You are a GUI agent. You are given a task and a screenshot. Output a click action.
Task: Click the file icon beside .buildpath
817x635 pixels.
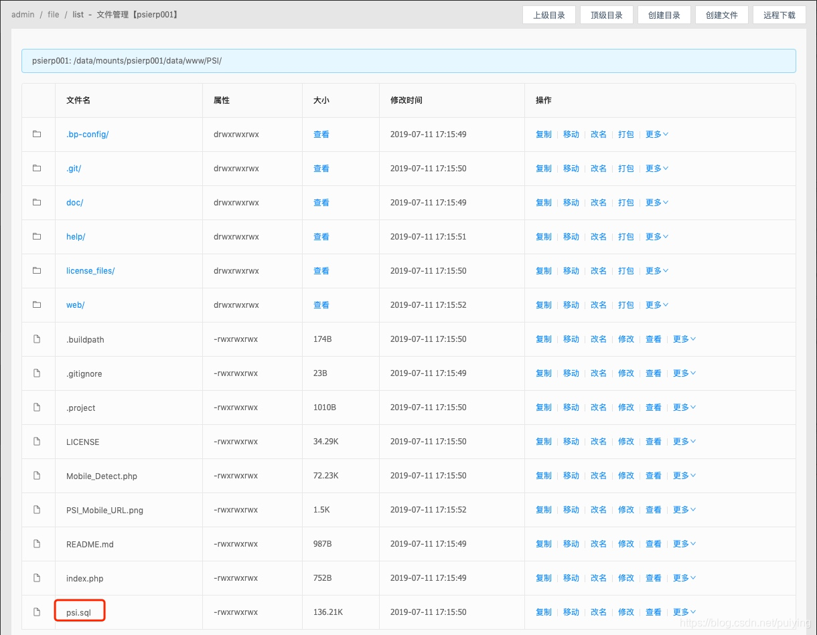[x=37, y=339]
